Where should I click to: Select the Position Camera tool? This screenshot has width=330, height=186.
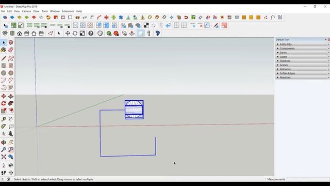[x=4, y=165]
